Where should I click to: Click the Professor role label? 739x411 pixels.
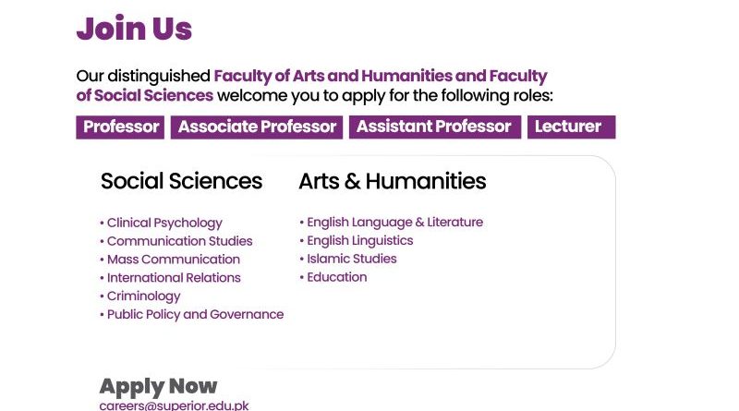coord(121,127)
